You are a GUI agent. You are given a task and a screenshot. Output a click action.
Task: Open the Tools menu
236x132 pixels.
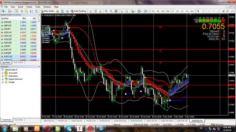point(38,7)
